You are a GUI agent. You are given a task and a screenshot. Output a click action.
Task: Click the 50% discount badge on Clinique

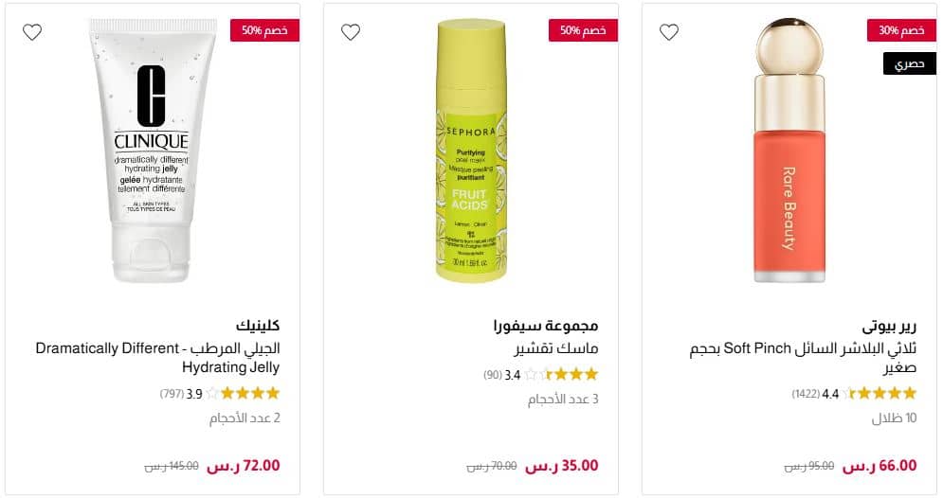pyautogui.click(x=264, y=30)
